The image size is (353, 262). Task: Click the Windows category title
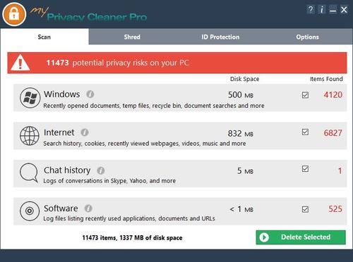(x=62, y=94)
